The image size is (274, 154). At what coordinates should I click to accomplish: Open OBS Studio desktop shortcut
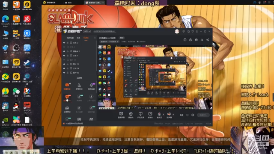pyautogui.click(x=16, y=49)
